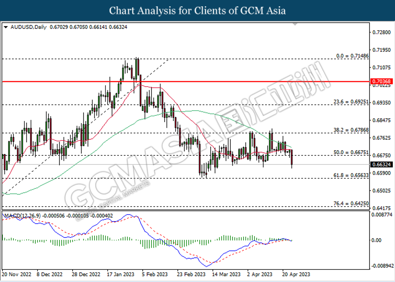Click the '61.8 = 0.65633' Fibonacci label
Screen dimensions: 395x282
point(351,175)
